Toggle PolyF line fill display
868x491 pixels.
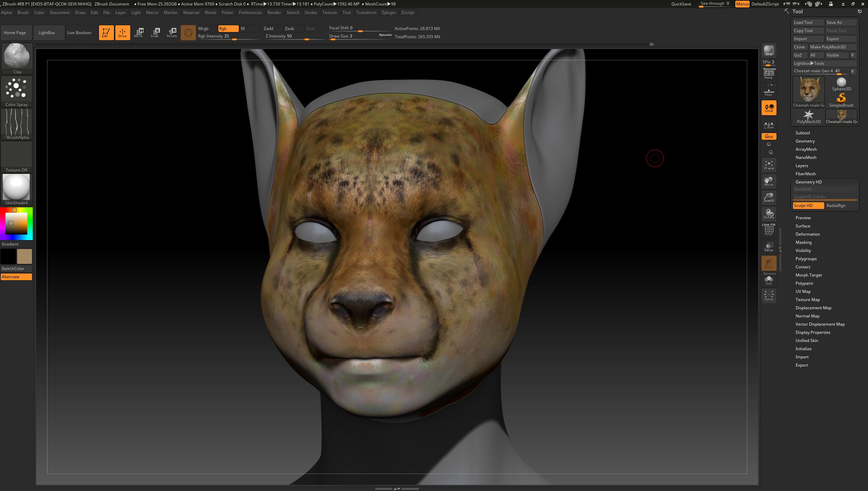[x=769, y=230]
